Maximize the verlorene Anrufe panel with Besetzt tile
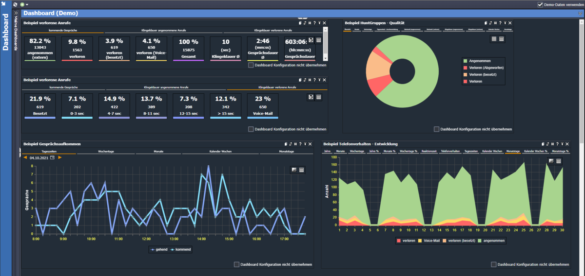Viewport: 585px width, 276px height. (x=310, y=80)
